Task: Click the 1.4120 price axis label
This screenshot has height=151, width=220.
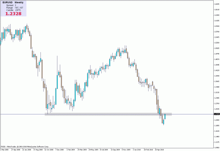Action: (x=217, y=70)
